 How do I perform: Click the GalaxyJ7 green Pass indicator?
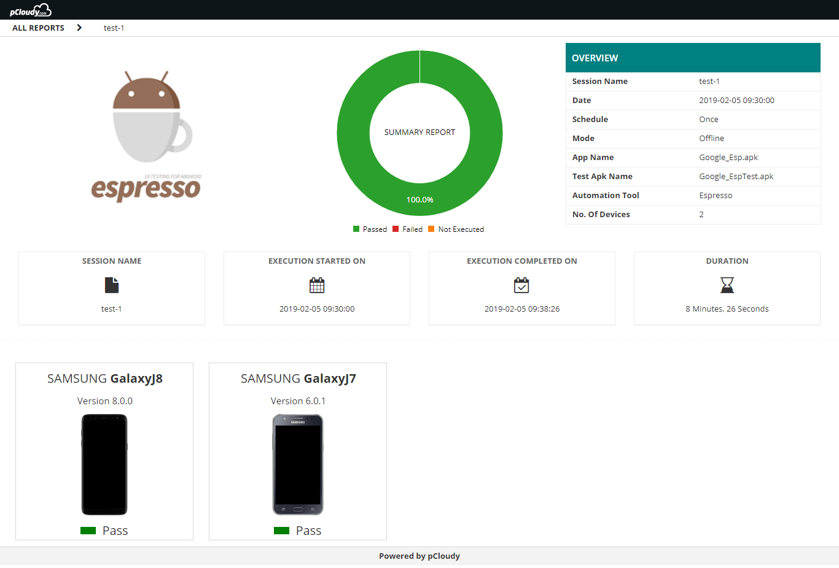[281, 531]
